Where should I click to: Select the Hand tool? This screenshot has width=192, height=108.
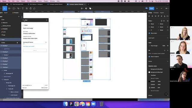click(x=31, y=8)
